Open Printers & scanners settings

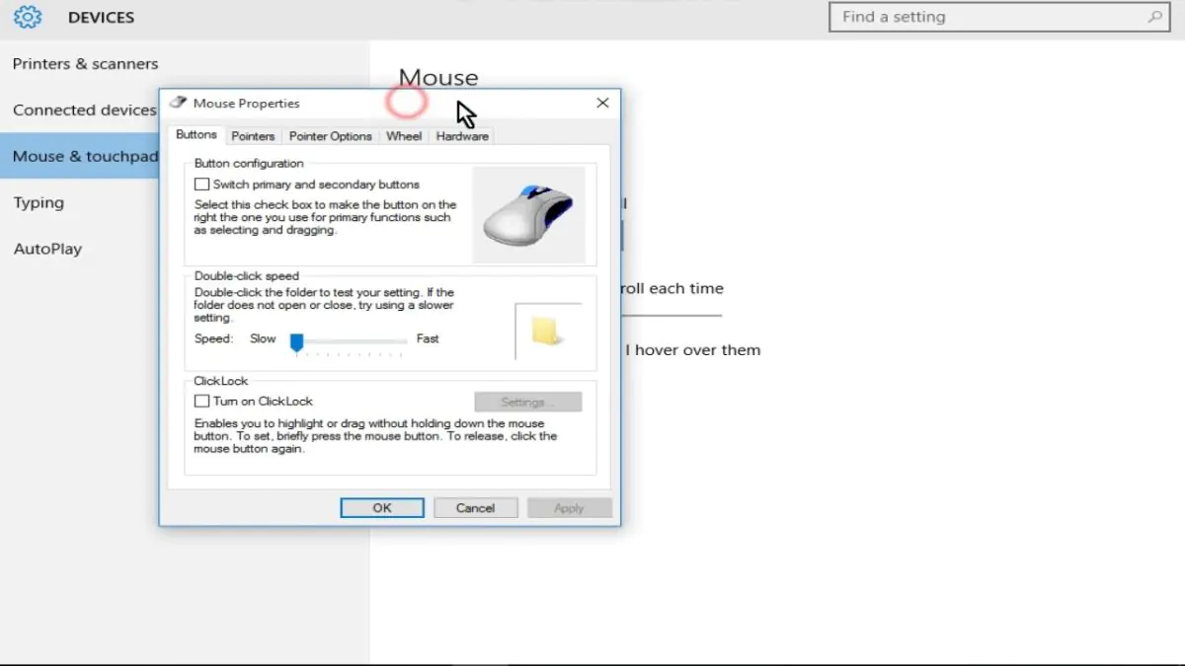(x=86, y=63)
